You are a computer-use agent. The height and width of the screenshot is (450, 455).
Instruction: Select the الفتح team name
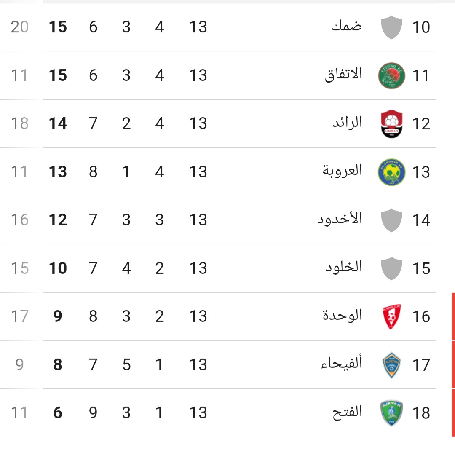point(347,412)
